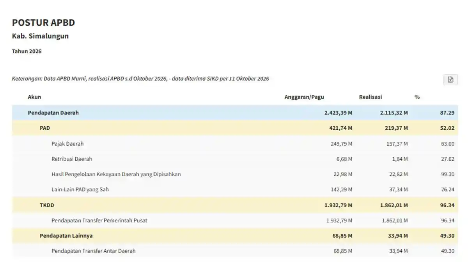Select Pendapatan Transfer Pemerintah Pusat realization 1.862,01 M
The width and height of the screenshot is (468, 263).
[x=395, y=221]
